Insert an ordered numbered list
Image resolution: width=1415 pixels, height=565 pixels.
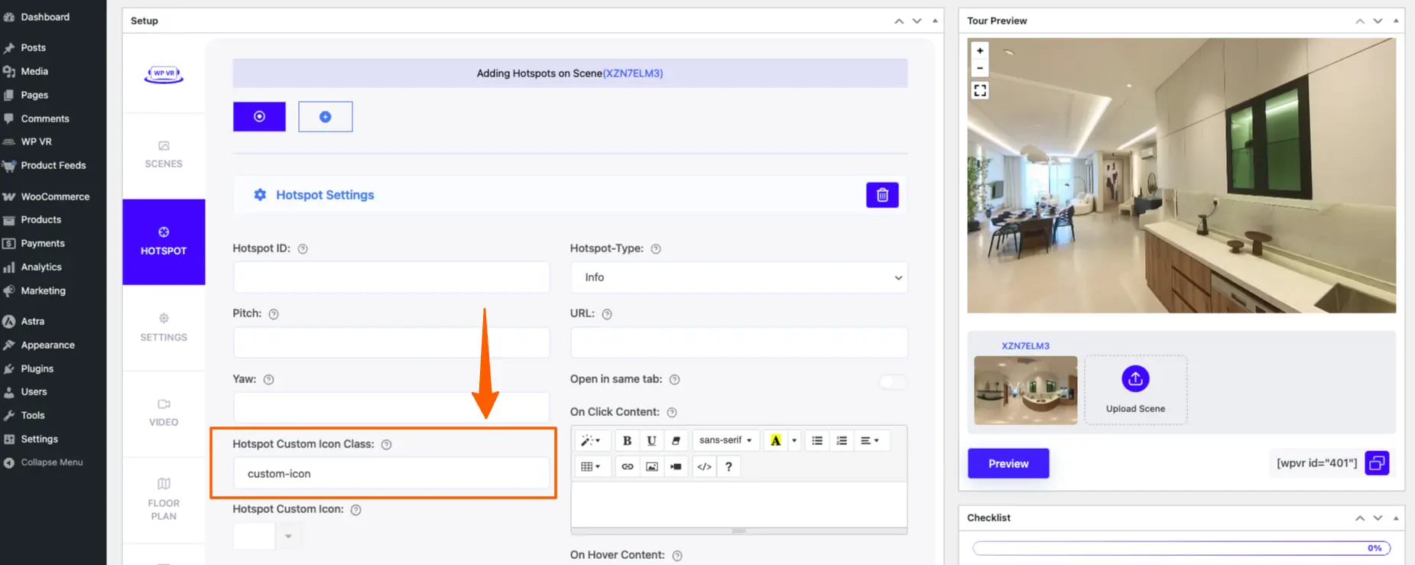click(x=842, y=440)
